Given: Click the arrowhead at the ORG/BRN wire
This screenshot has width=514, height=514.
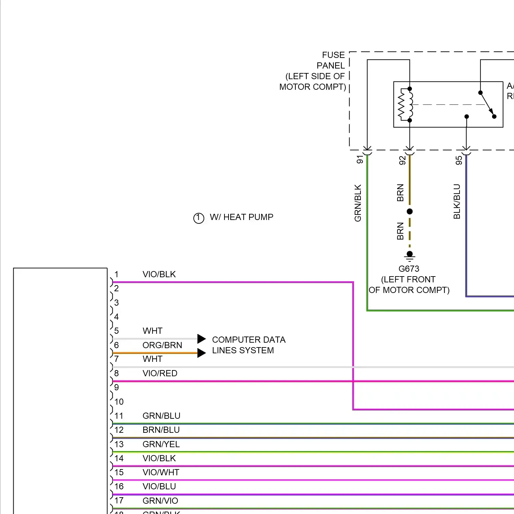Looking at the screenshot, I should [201, 353].
